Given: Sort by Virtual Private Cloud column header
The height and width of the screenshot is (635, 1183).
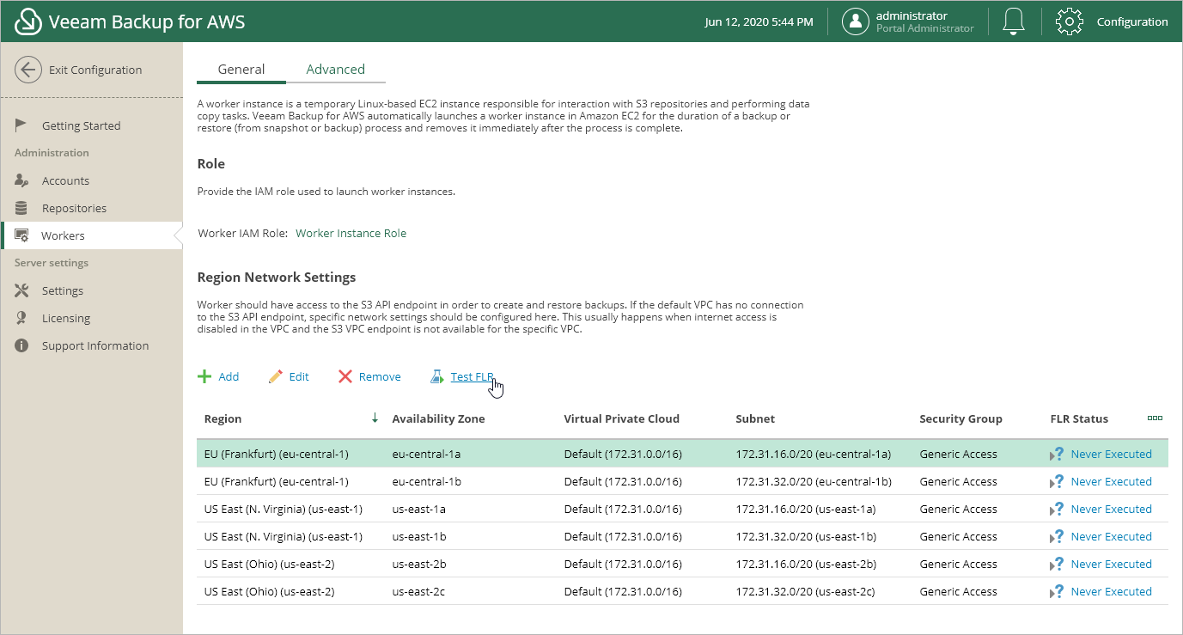Looking at the screenshot, I should coord(621,418).
